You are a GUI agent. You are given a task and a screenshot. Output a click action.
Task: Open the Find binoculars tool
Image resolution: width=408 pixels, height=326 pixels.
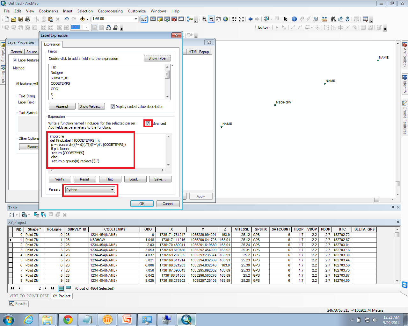pyautogui.click(x=333, y=19)
